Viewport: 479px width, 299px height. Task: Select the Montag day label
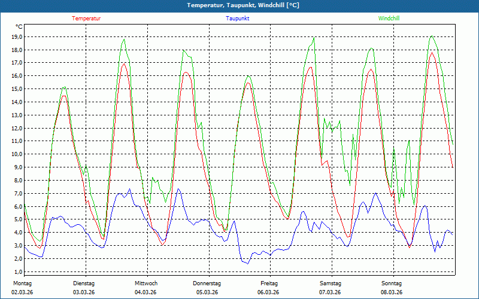[x=22, y=283]
